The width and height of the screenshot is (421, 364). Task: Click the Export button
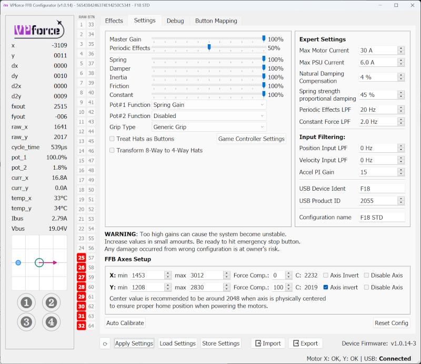pos(305,343)
